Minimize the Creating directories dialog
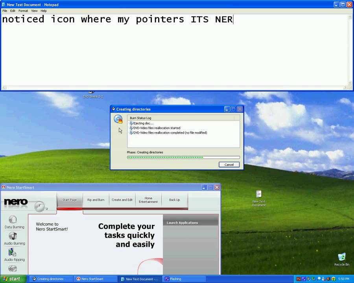Screen dimensions: 354x283 (x=227, y=109)
